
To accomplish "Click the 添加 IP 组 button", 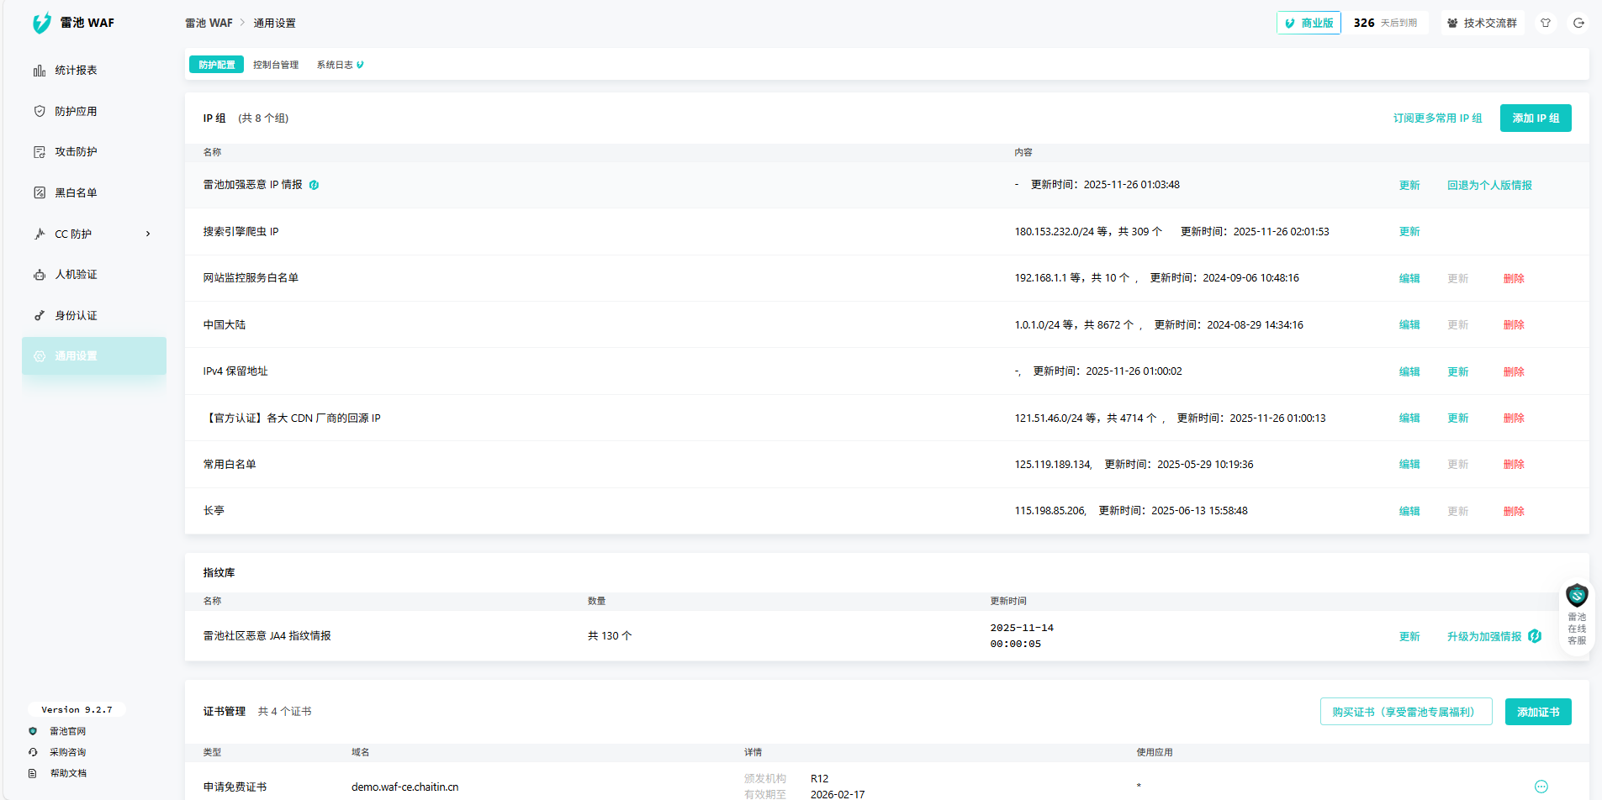I will (1536, 118).
